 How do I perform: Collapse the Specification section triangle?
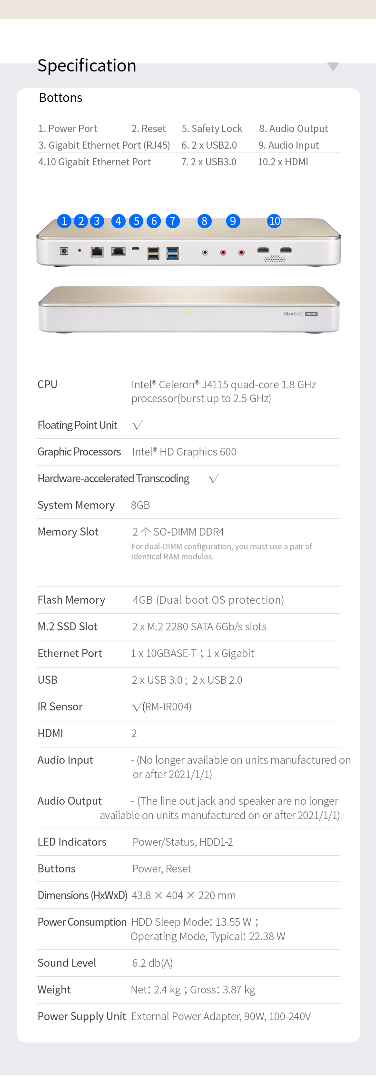pyautogui.click(x=333, y=67)
